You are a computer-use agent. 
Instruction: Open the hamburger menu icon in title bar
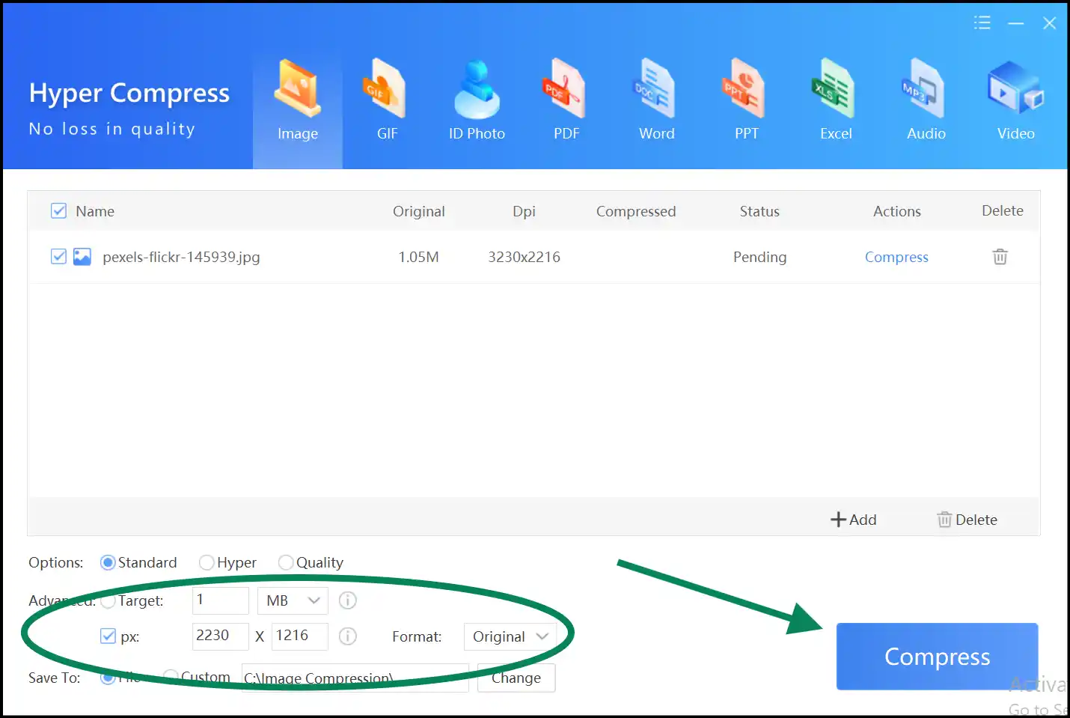click(x=982, y=23)
